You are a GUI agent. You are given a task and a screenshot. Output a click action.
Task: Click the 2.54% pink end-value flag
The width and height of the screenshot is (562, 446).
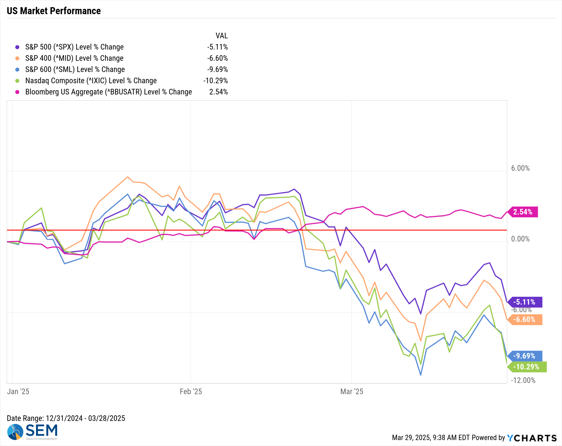[x=522, y=212]
